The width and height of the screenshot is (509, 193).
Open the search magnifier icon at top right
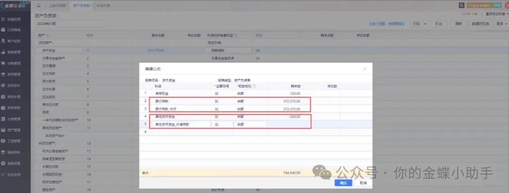pos(461,5)
